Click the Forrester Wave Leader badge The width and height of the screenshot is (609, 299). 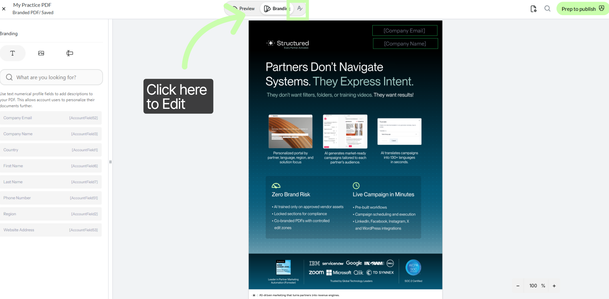click(x=283, y=267)
